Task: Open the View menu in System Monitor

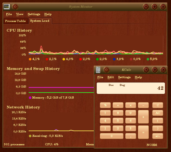Action: (20, 14)
